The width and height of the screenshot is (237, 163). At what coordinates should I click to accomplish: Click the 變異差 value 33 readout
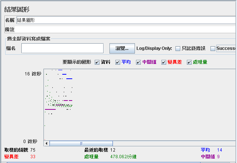click(x=33, y=156)
